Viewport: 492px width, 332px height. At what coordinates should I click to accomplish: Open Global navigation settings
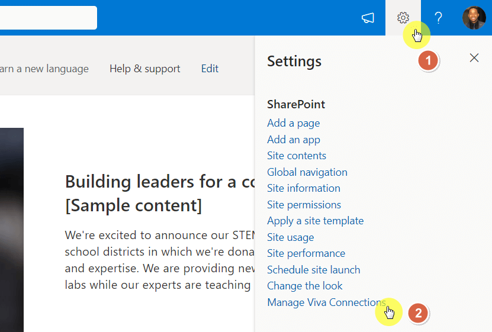(307, 172)
